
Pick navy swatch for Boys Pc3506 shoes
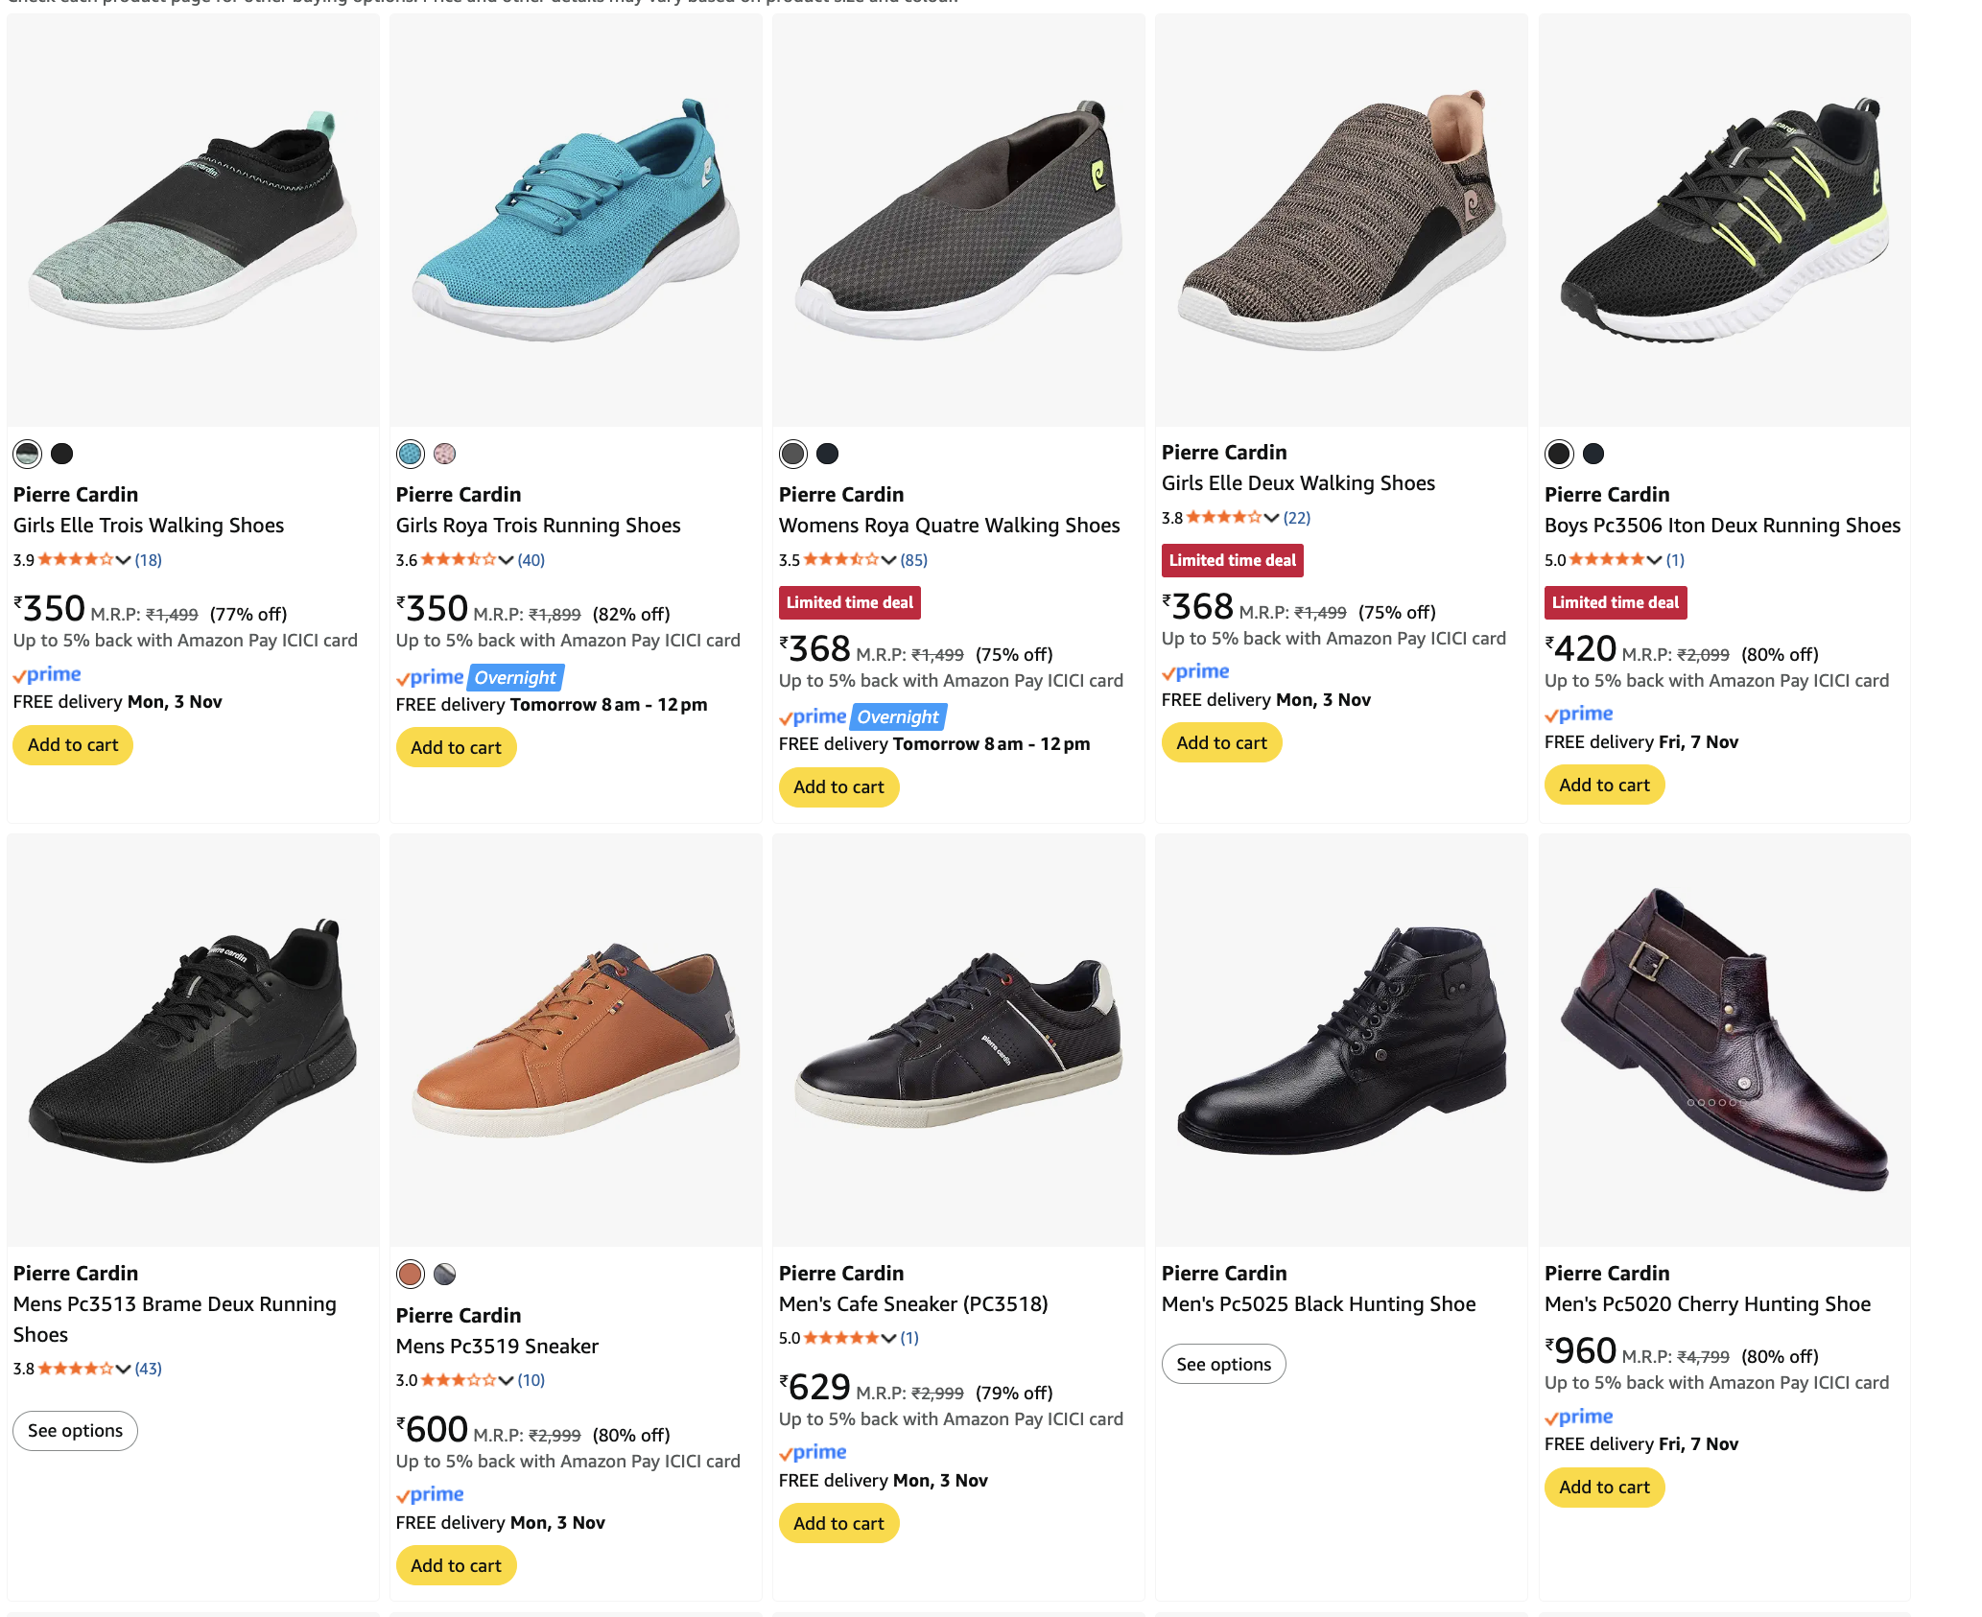click(x=1593, y=454)
